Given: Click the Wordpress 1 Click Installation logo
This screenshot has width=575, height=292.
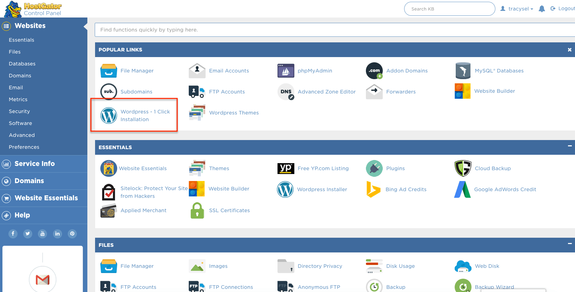Looking at the screenshot, I should 109,116.
